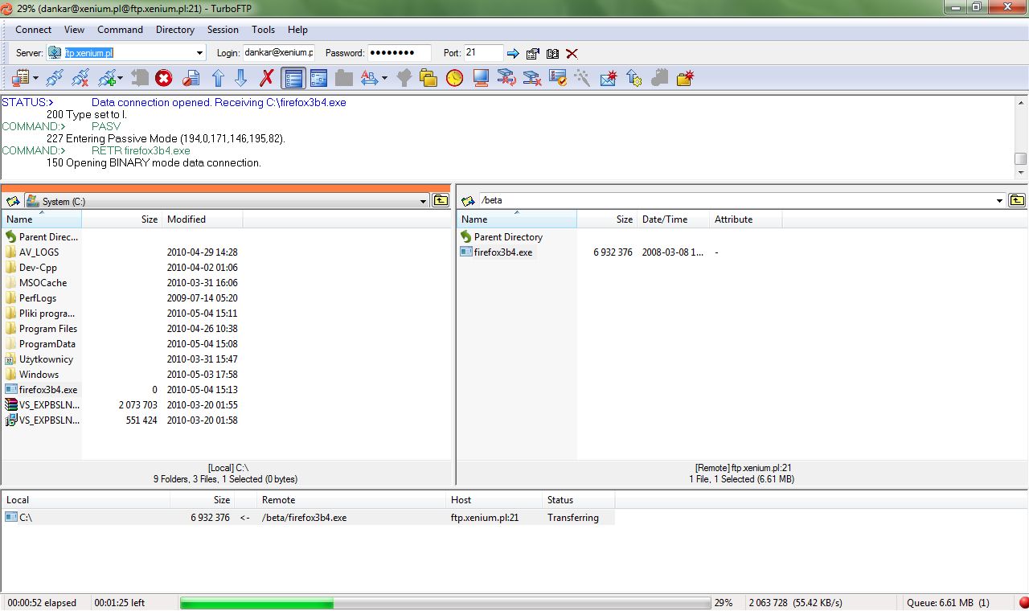Open the Site Manager toolbar icon

[x=20, y=78]
